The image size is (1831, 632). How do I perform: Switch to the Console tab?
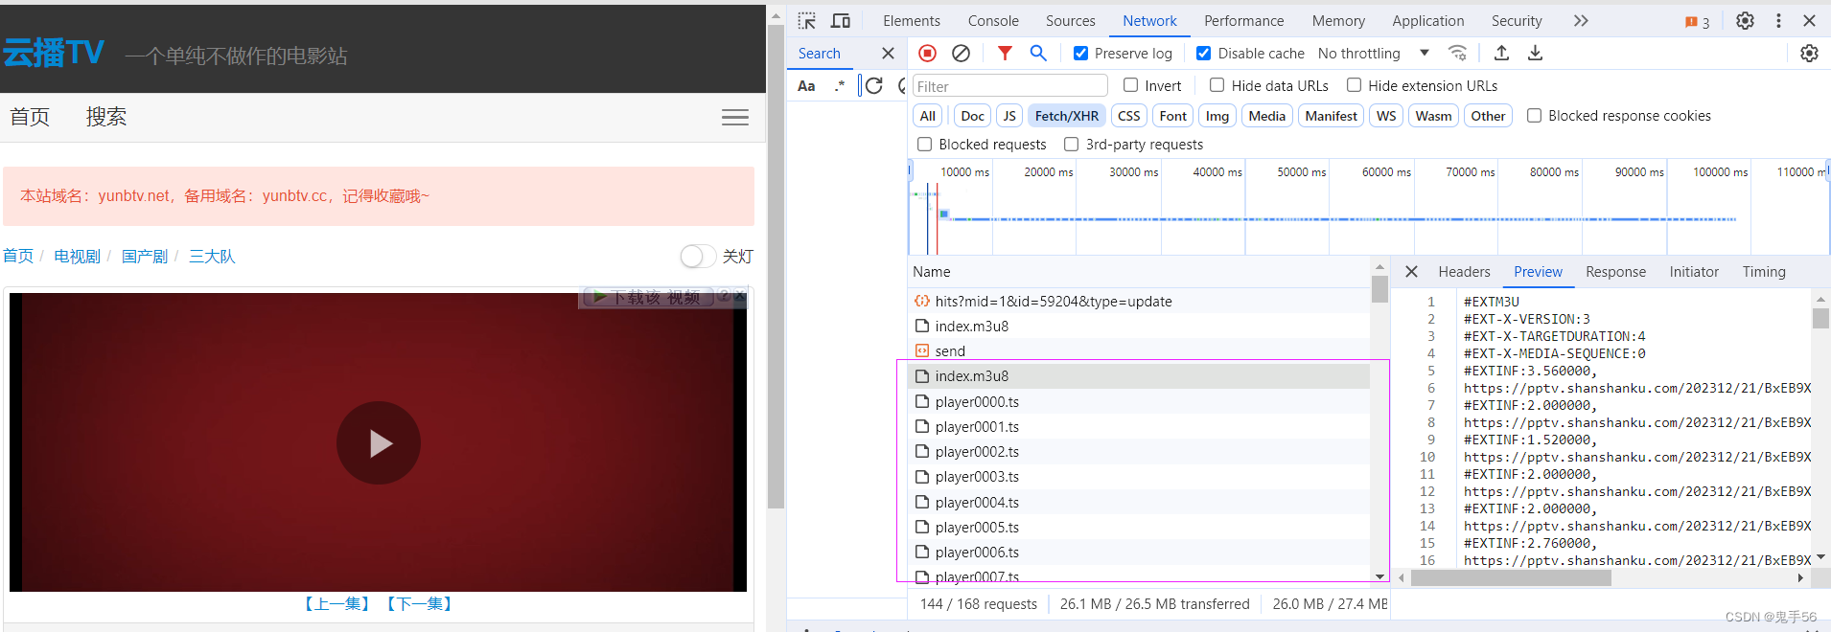point(993,20)
